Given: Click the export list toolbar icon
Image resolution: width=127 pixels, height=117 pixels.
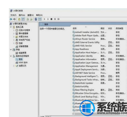Looking at the screenshot, I should coord(31,19).
